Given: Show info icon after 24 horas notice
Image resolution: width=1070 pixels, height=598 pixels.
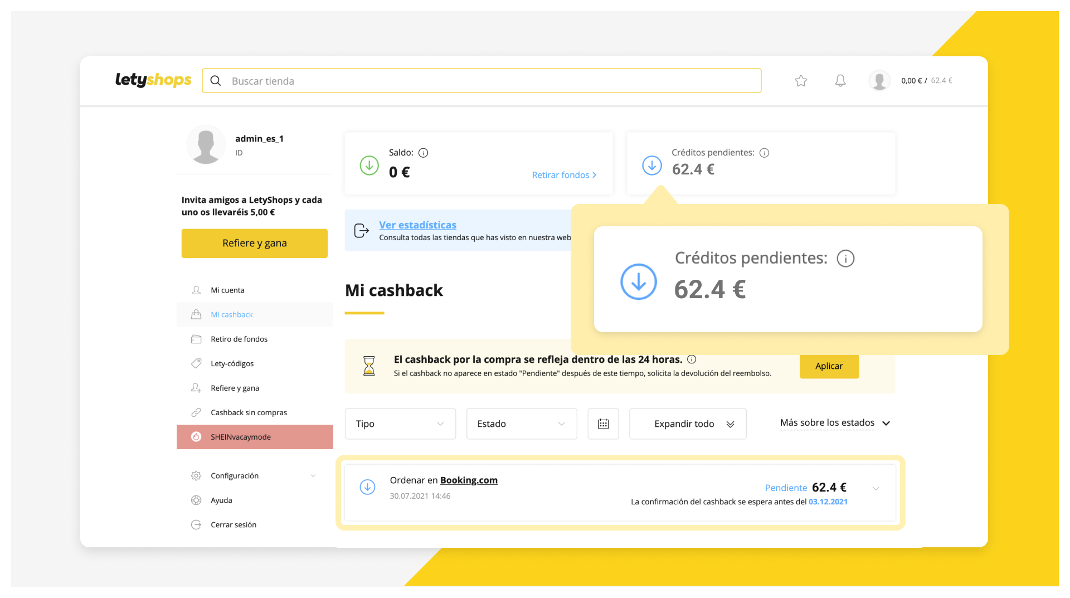Looking at the screenshot, I should pyautogui.click(x=692, y=359).
